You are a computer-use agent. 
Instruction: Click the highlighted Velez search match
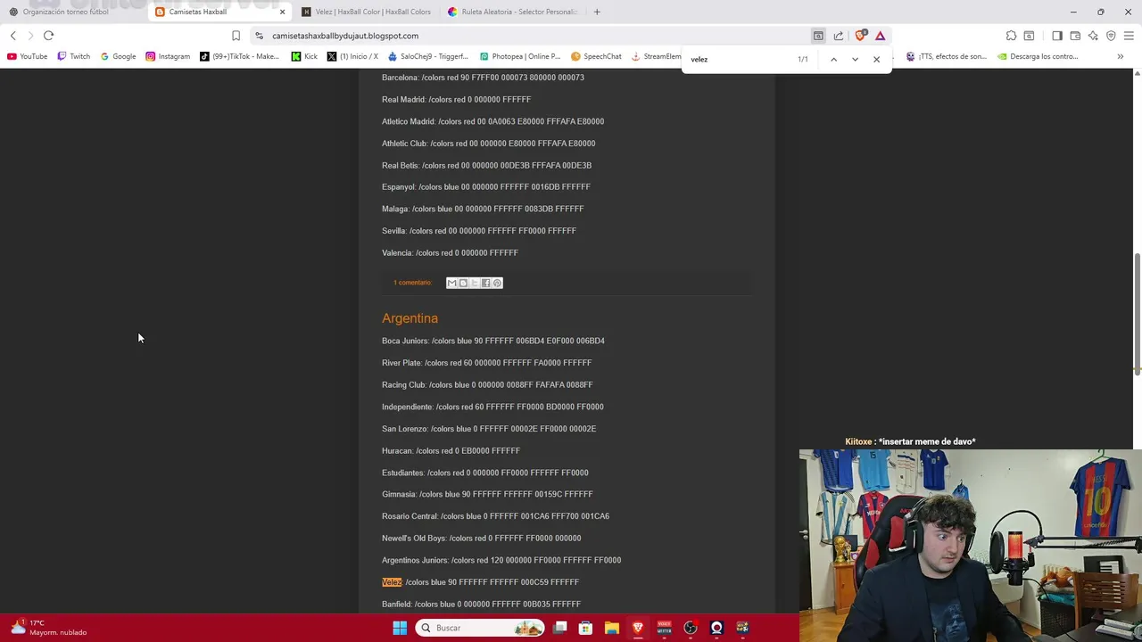coord(392,582)
